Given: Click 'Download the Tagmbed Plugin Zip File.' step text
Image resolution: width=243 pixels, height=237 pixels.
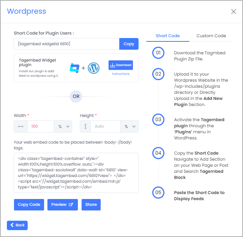Looking at the screenshot, I should coord(200,56).
